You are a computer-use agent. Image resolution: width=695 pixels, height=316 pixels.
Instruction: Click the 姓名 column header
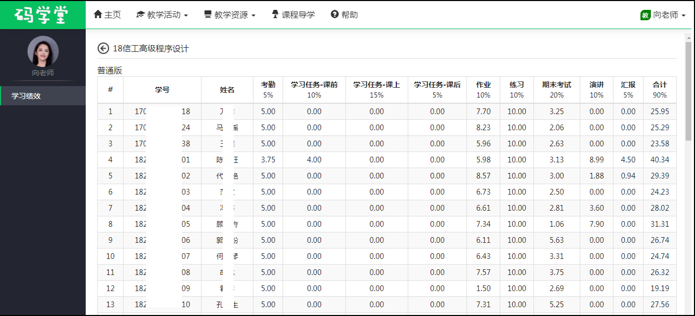tap(227, 90)
